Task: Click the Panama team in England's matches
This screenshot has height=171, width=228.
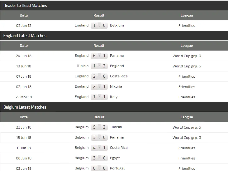Action: pyautogui.click(x=117, y=56)
